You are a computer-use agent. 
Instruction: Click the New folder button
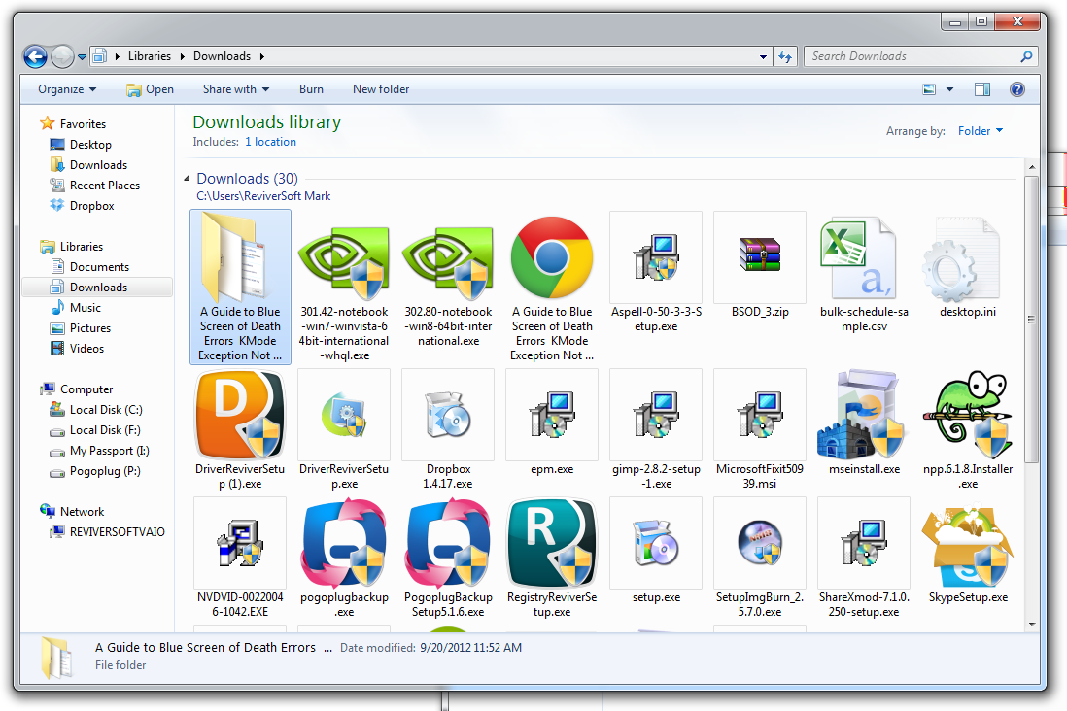pyautogui.click(x=381, y=89)
